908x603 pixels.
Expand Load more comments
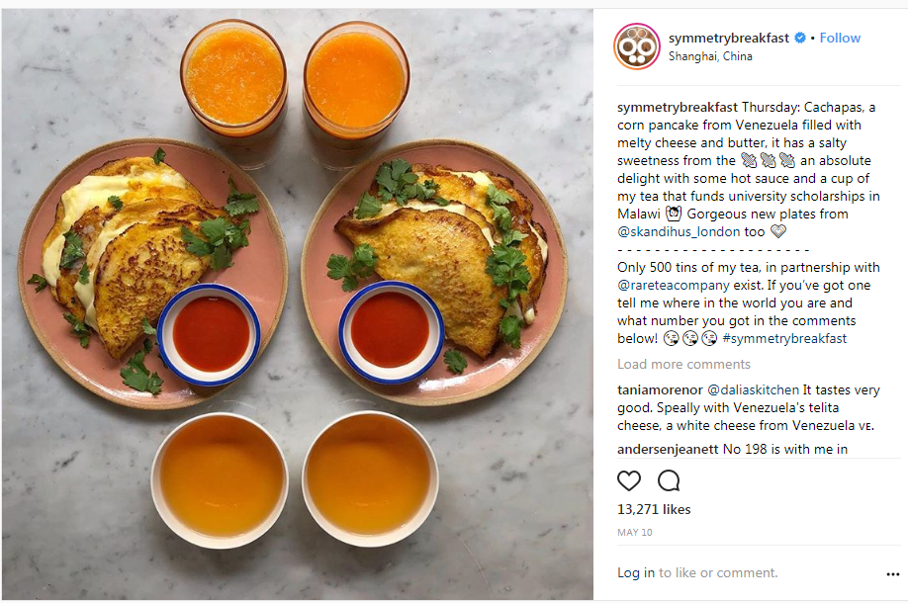click(x=683, y=364)
